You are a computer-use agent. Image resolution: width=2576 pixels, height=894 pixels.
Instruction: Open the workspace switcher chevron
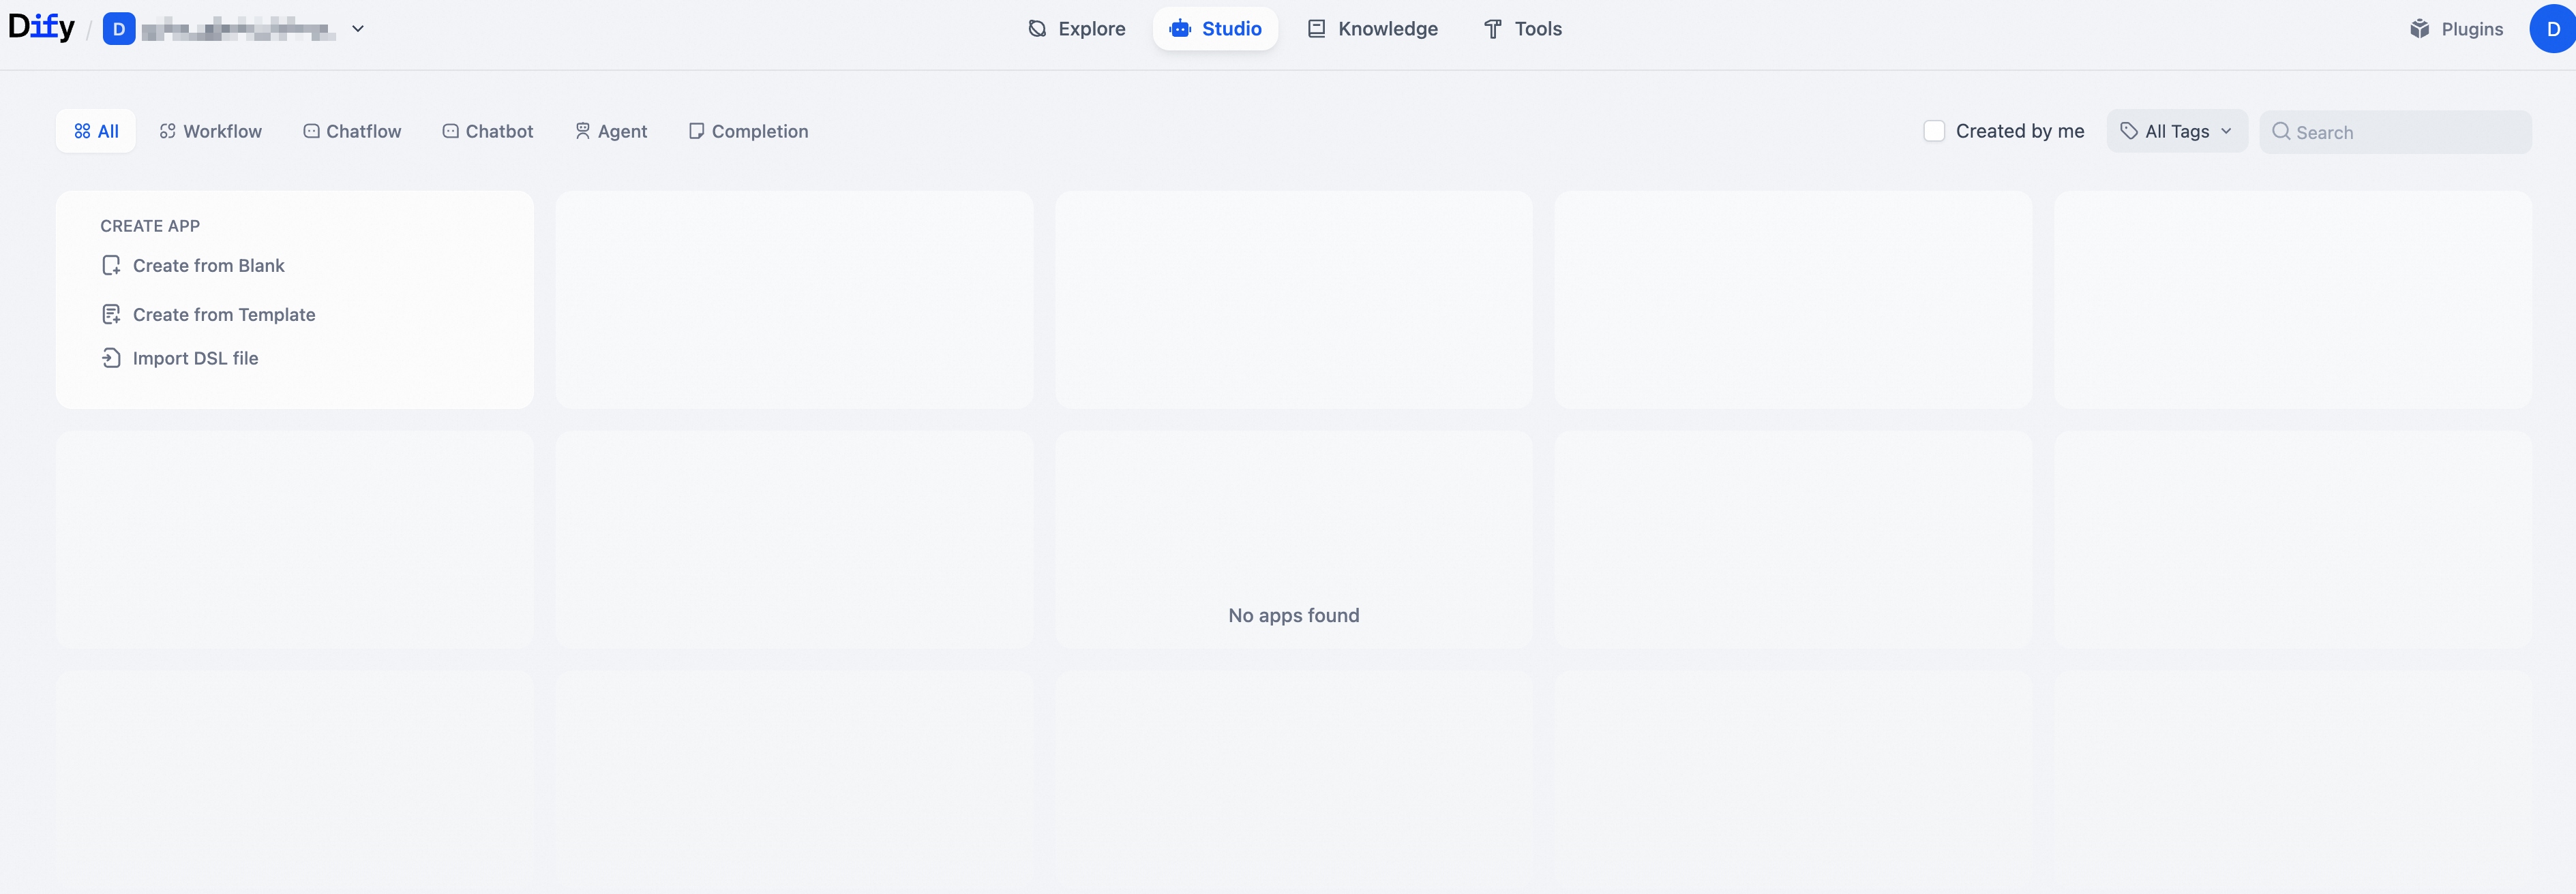(x=358, y=29)
